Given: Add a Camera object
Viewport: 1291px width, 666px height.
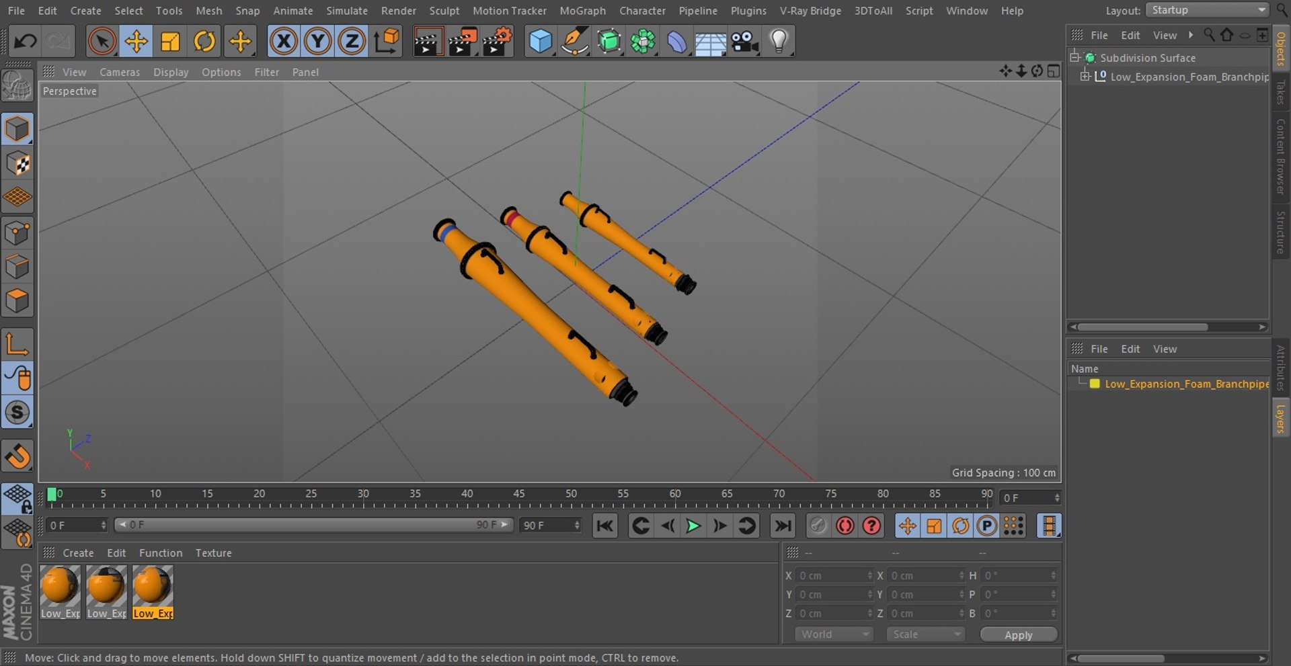Looking at the screenshot, I should pos(745,42).
